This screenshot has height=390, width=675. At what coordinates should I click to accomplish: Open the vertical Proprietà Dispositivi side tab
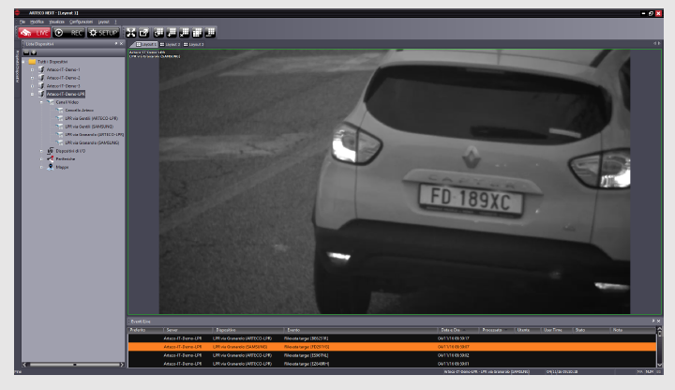point(18,66)
